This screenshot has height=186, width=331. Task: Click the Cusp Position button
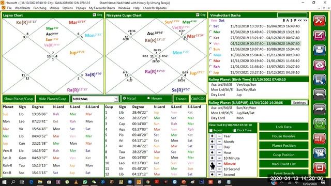283,155
